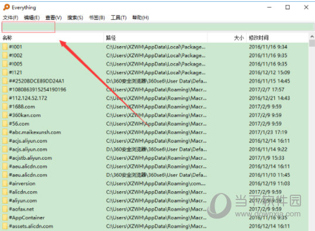Click the 2016/11/14 9:22 modified date
The height and width of the screenshot is (231, 315).
click(268, 149)
